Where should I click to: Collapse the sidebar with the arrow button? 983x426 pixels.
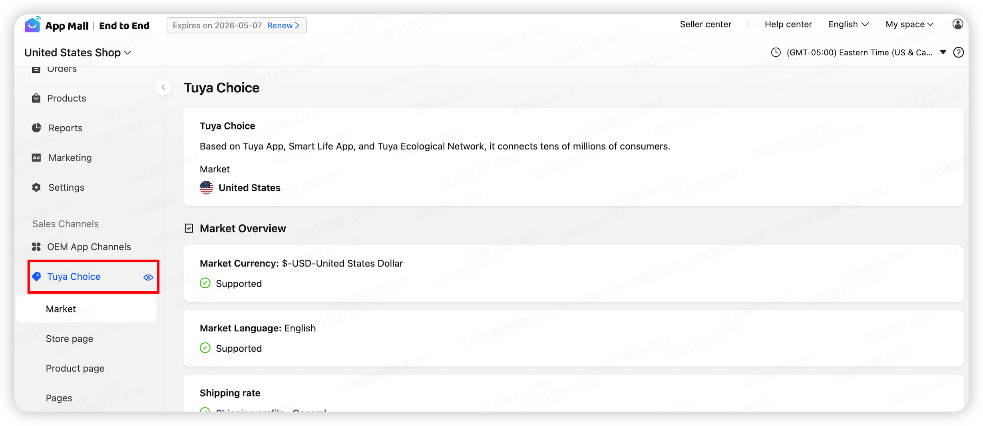tap(163, 88)
